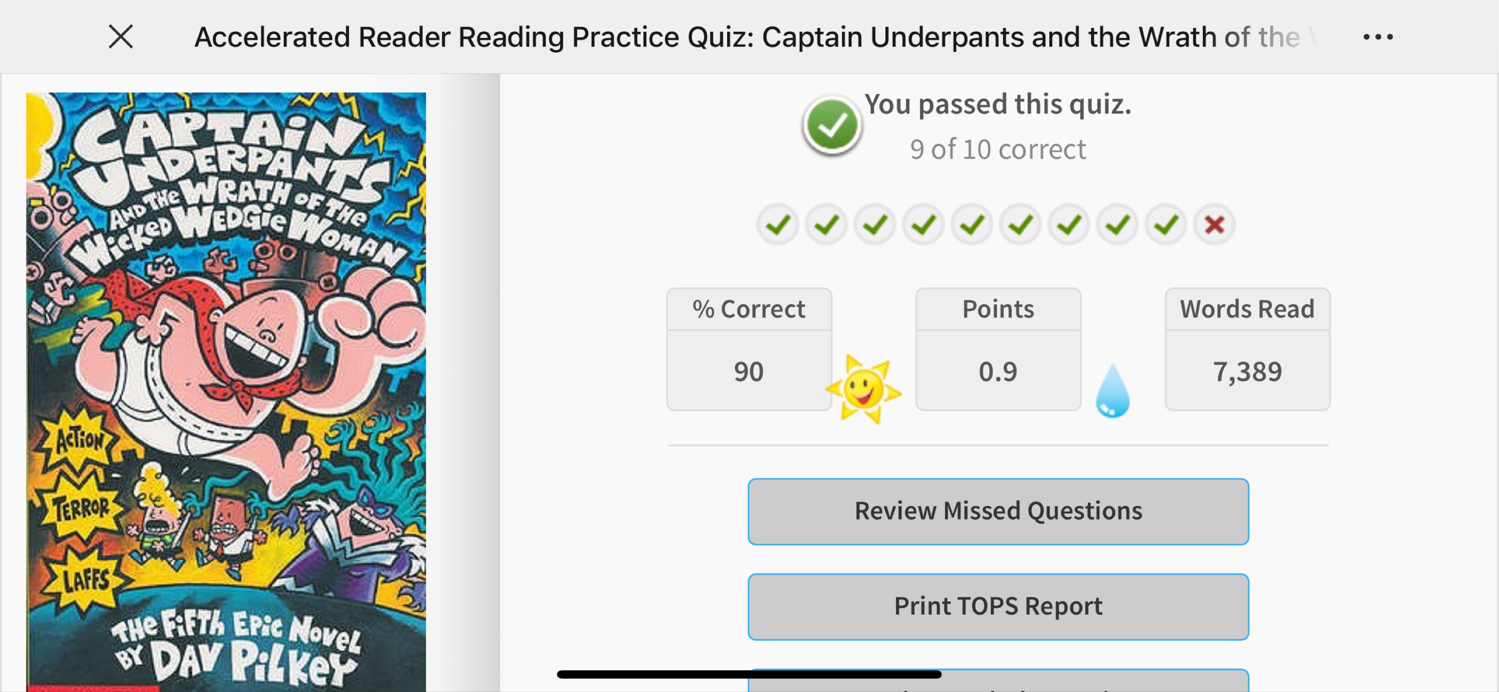Tap the Words Read count box
The width and height of the screenshot is (1499, 692).
[1247, 349]
